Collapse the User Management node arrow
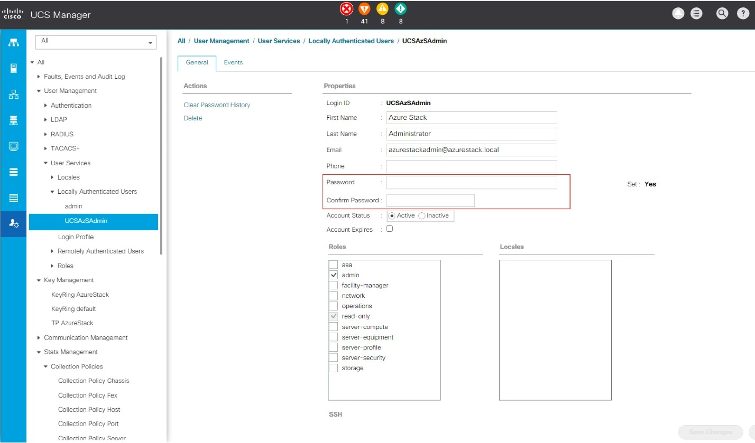 [39, 91]
